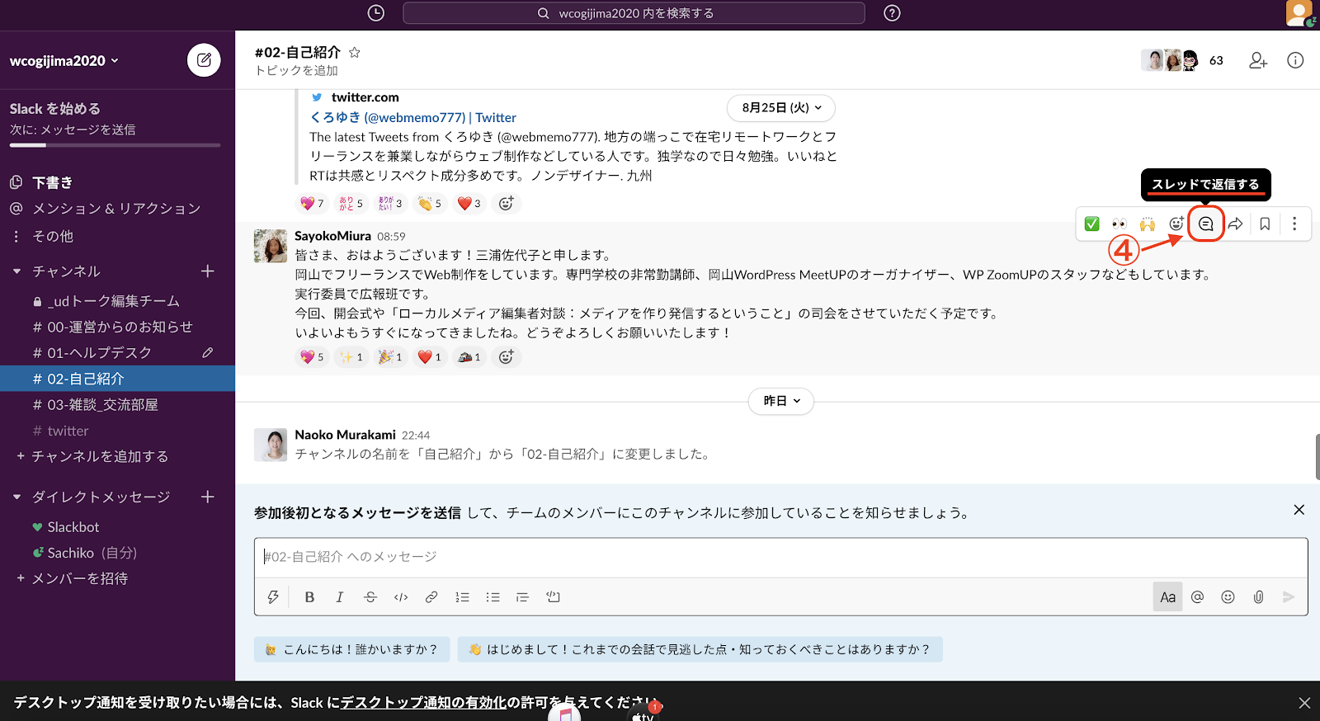Open wcogijima2020 workspace menu
The width and height of the screenshot is (1320, 721).
click(64, 60)
